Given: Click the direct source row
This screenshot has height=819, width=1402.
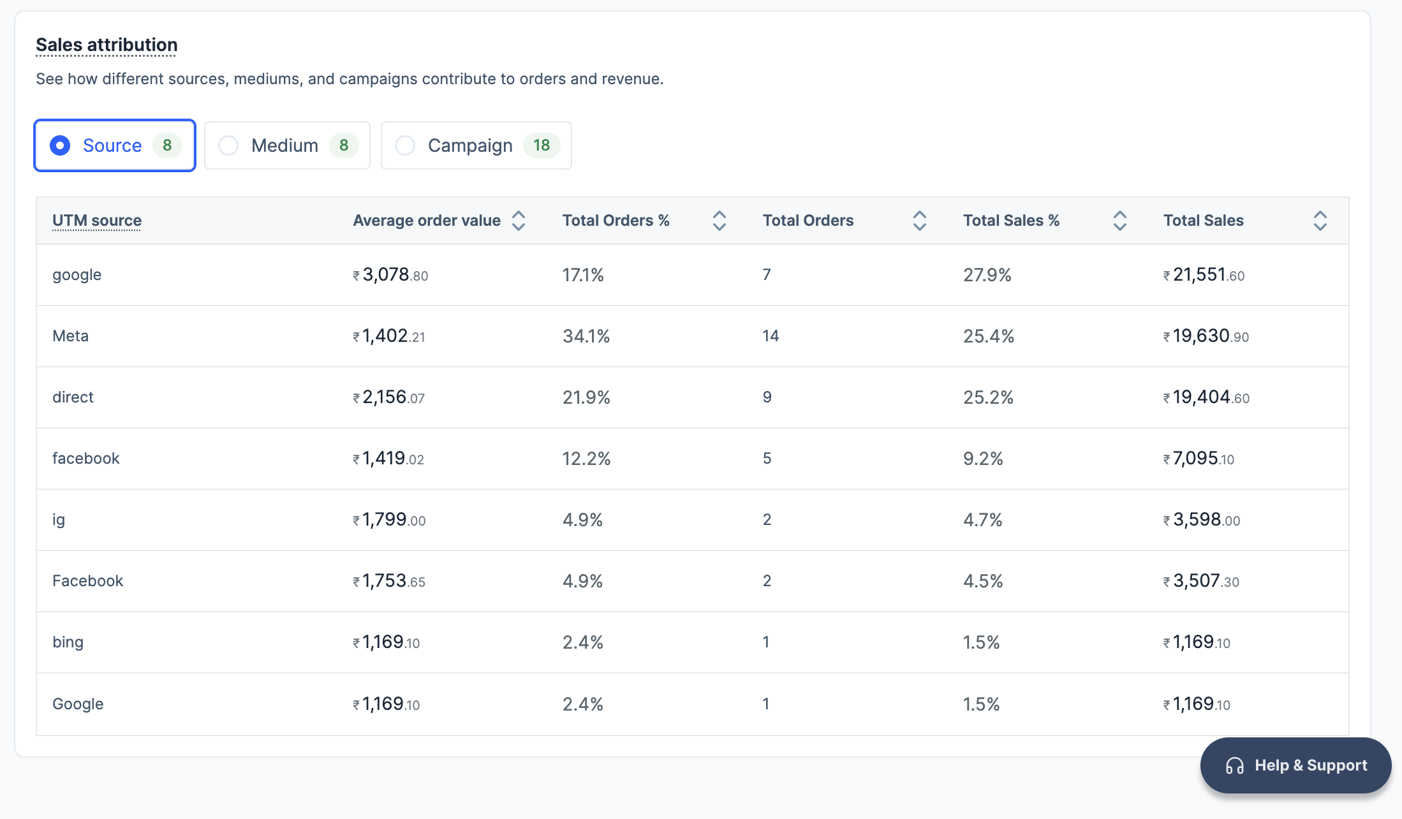Looking at the screenshot, I should pos(73,397).
